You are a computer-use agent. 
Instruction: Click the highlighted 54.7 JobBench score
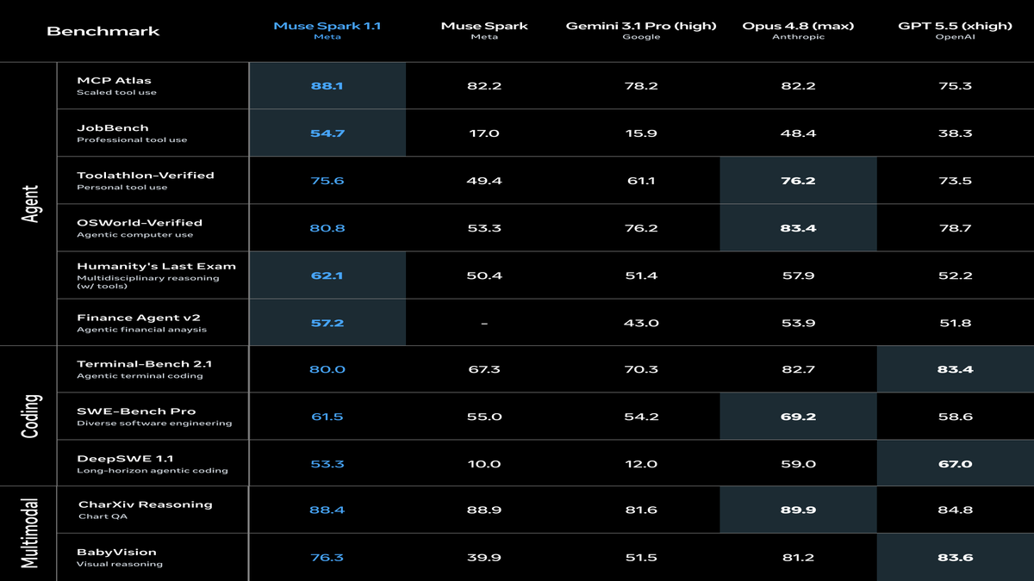[x=327, y=133]
